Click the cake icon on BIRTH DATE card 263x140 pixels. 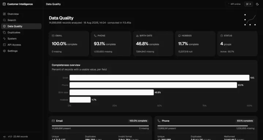137,36
